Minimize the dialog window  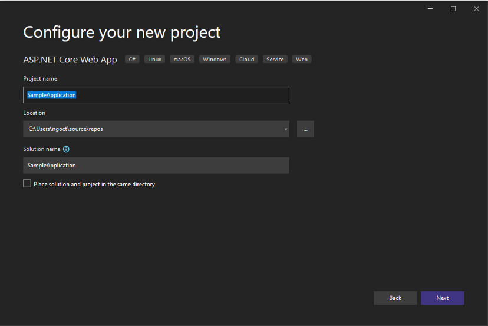pyautogui.click(x=431, y=9)
